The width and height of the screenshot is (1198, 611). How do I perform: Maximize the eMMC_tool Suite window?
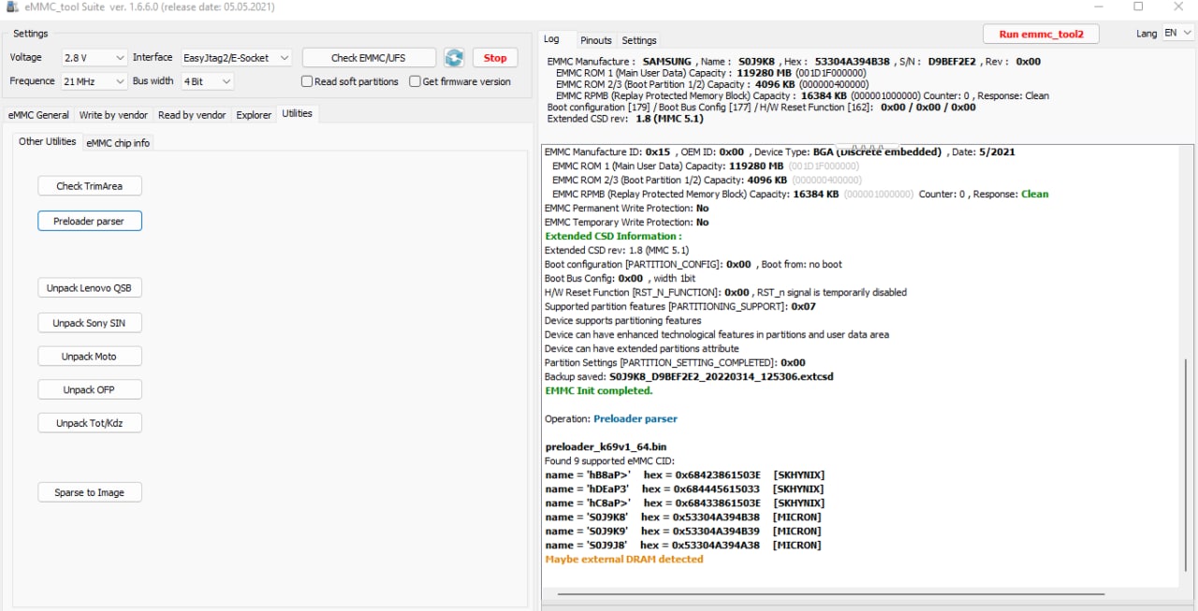tap(1138, 7)
